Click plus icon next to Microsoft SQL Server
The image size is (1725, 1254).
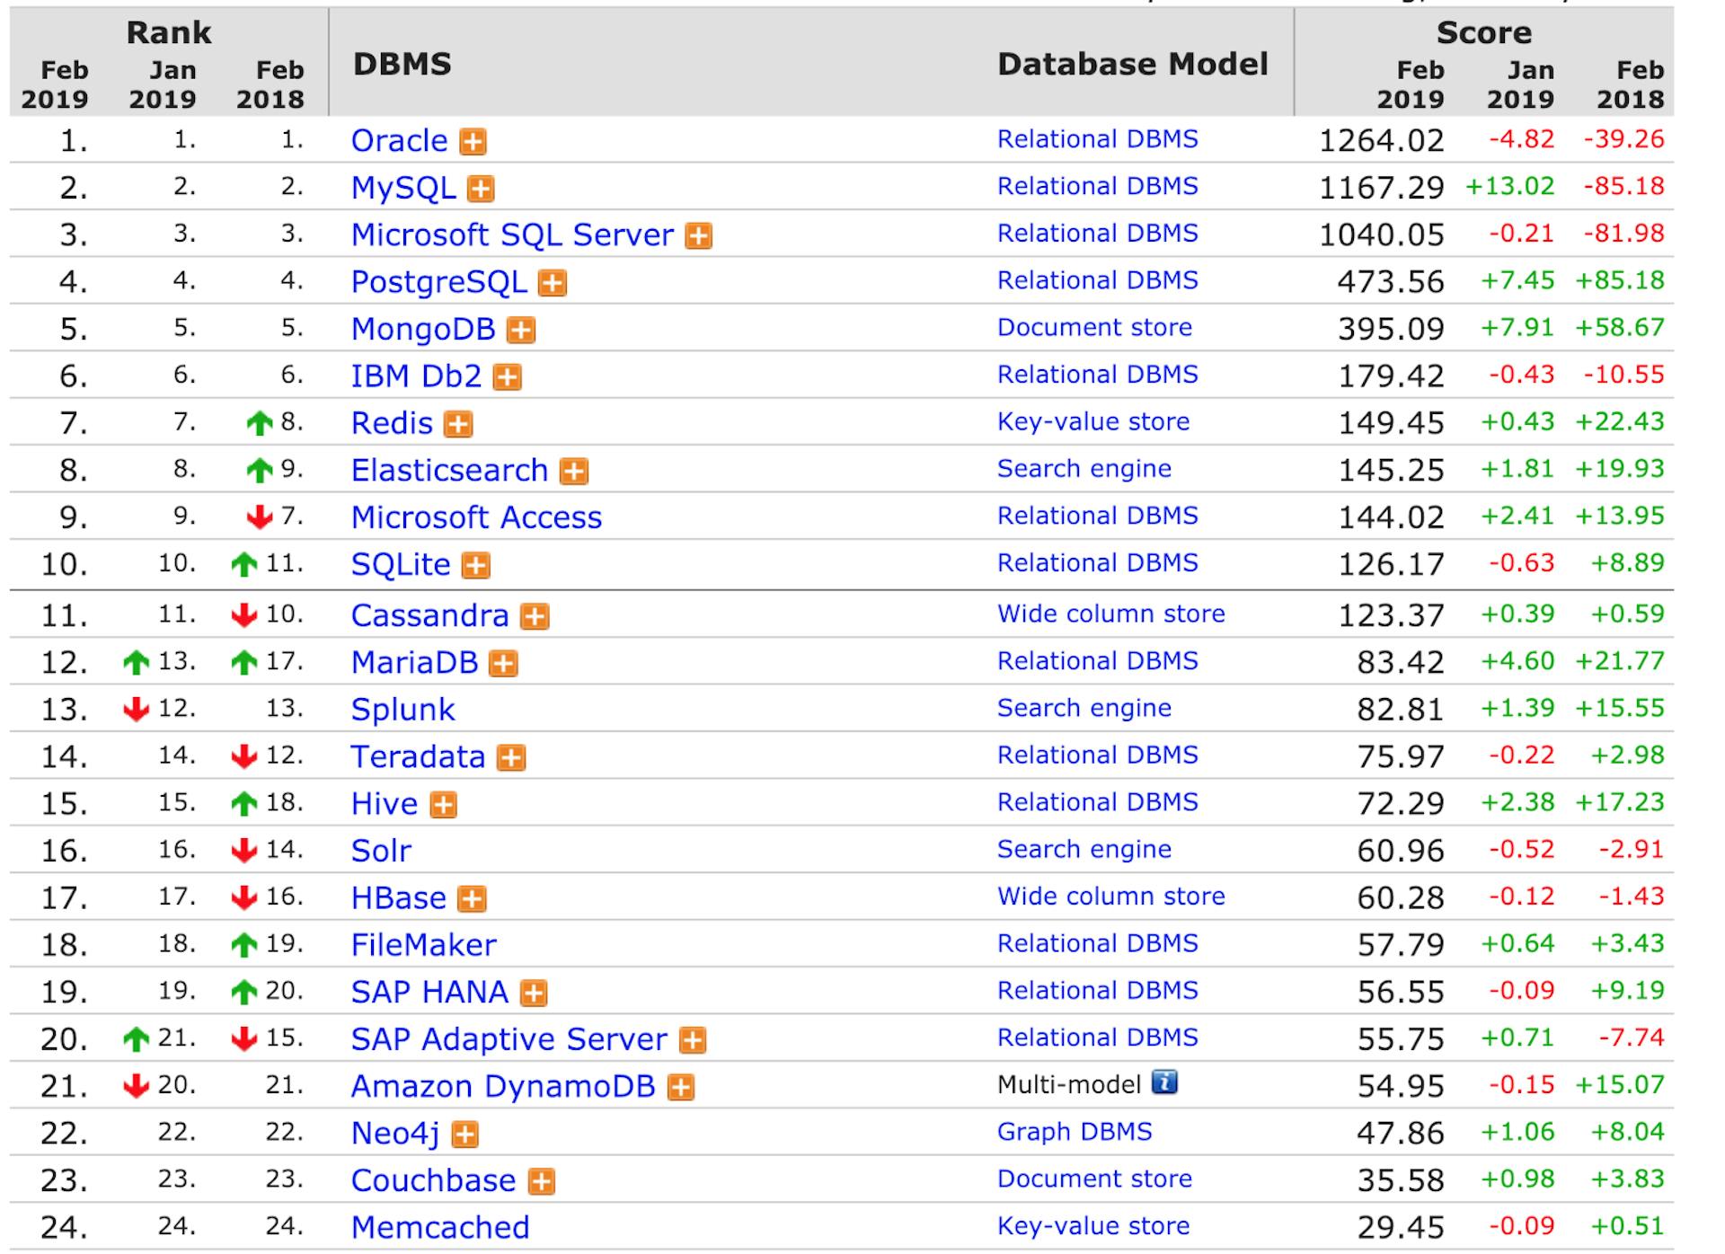click(x=698, y=236)
